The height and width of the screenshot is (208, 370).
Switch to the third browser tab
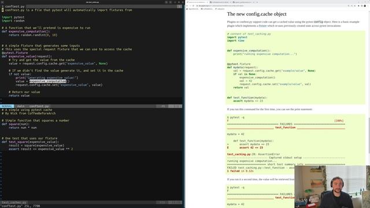click(x=243, y=2)
